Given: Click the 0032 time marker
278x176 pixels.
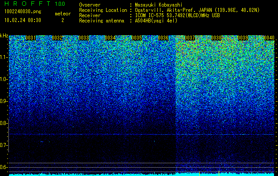Looking at the screenshot, I should tap(57, 38).
